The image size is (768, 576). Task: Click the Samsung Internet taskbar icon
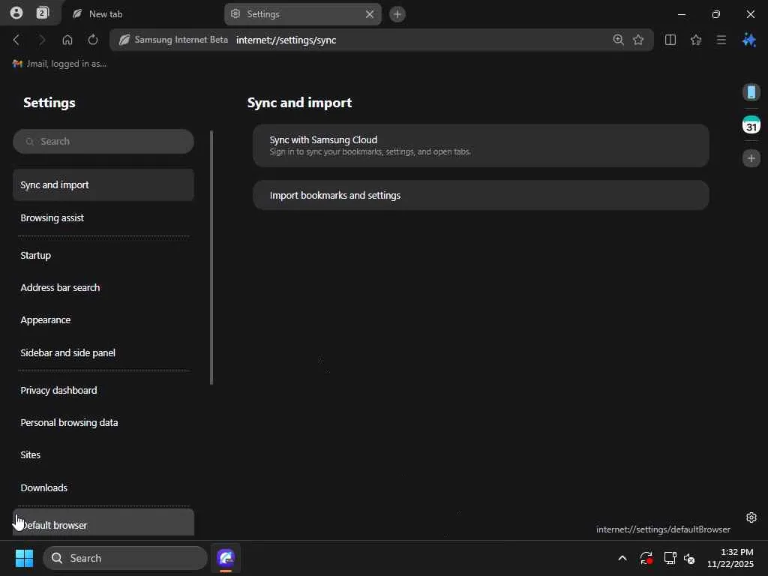coord(226,558)
